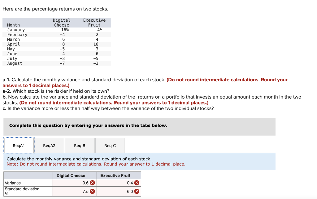Click the Digital Cheese answer column header
The image size is (317, 199).
71,176
